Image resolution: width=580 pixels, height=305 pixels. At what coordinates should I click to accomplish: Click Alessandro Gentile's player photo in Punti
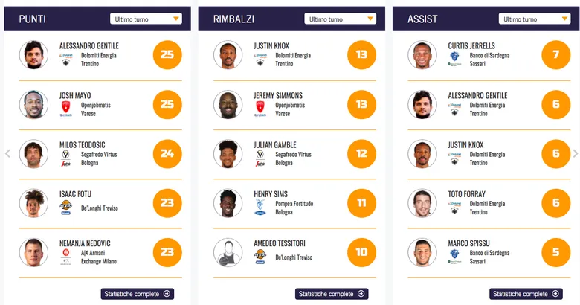tap(33, 54)
